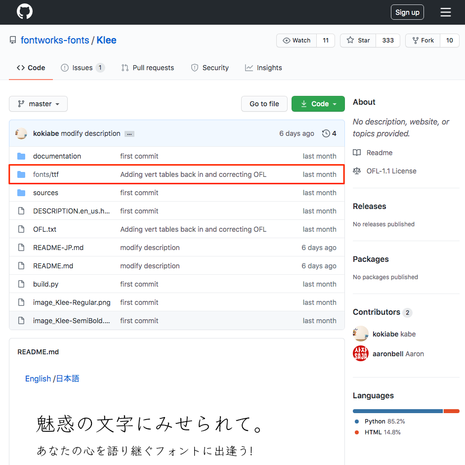Click the Japanese sample text image
The image size is (465, 465).
tap(149, 435)
